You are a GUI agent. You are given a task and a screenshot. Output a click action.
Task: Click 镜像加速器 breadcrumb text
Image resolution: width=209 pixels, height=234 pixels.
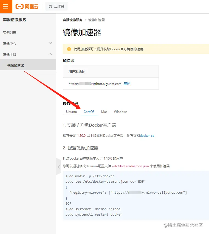[97, 20]
